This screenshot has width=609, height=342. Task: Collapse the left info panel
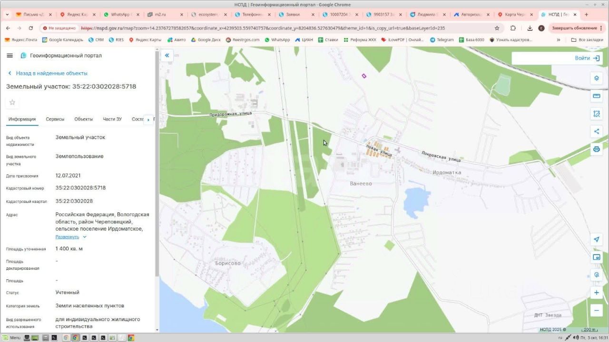pos(167,56)
